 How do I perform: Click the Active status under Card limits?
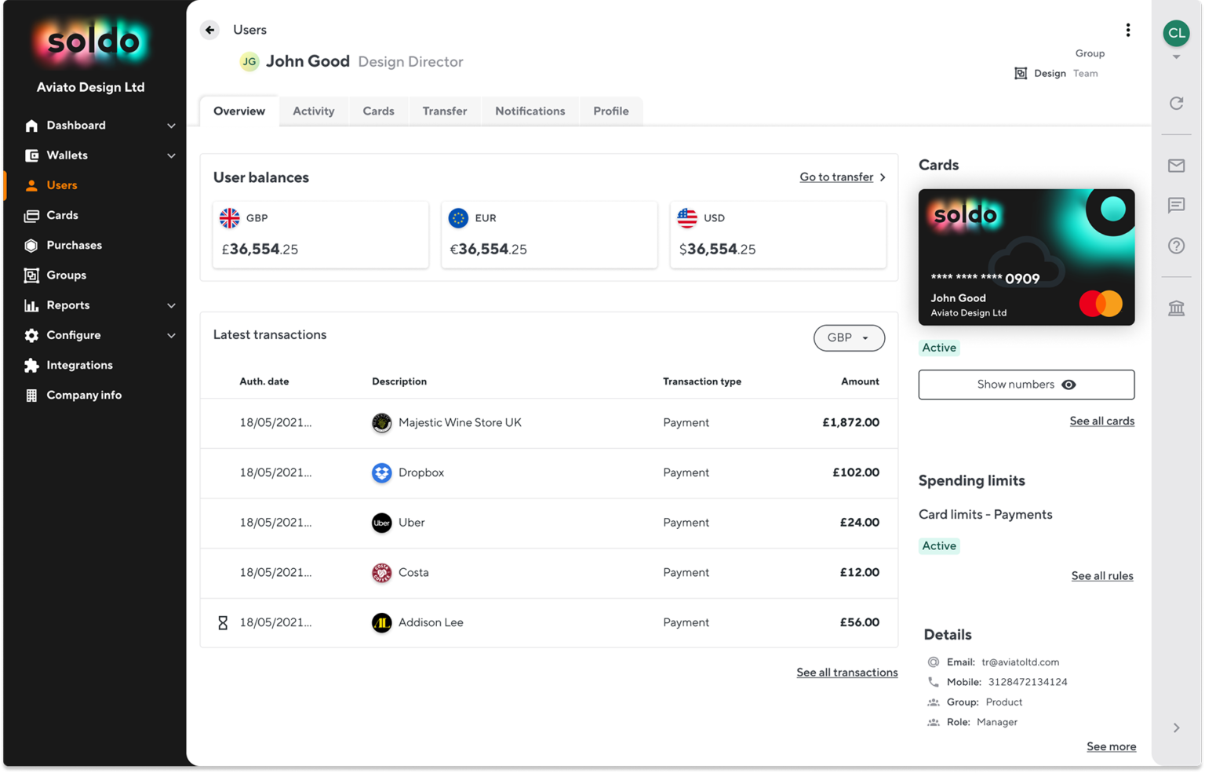pyautogui.click(x=939, y=545)
